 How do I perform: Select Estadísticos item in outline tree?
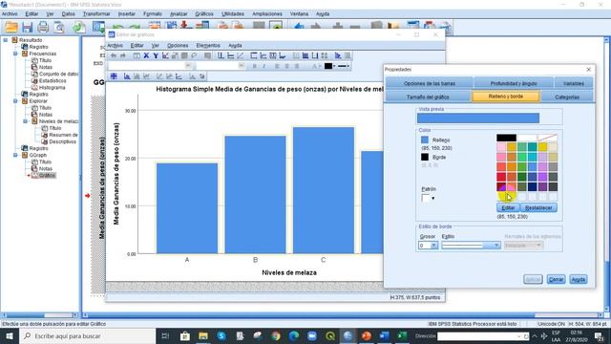click(x=53, y=80)
